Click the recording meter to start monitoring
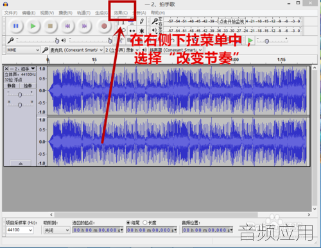 coord(232,21)
